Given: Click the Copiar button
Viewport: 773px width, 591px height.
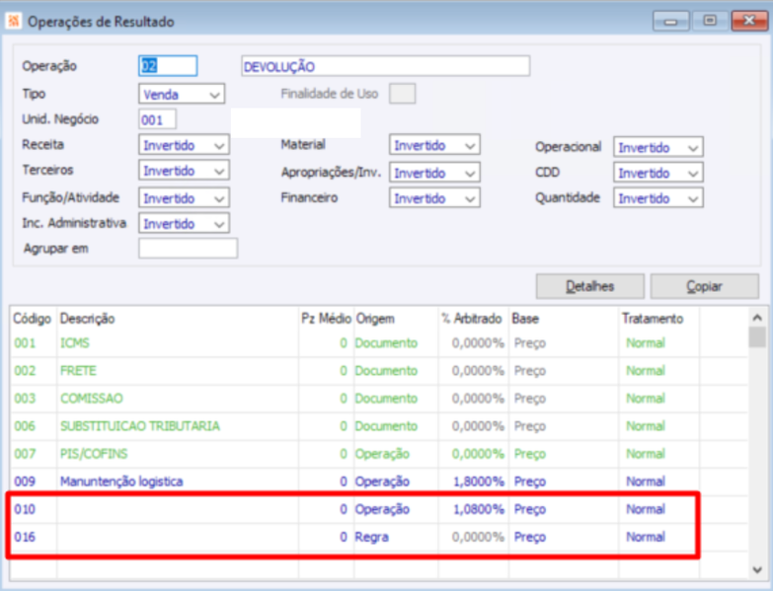Looking at the screenshot, I should (705, 286).
